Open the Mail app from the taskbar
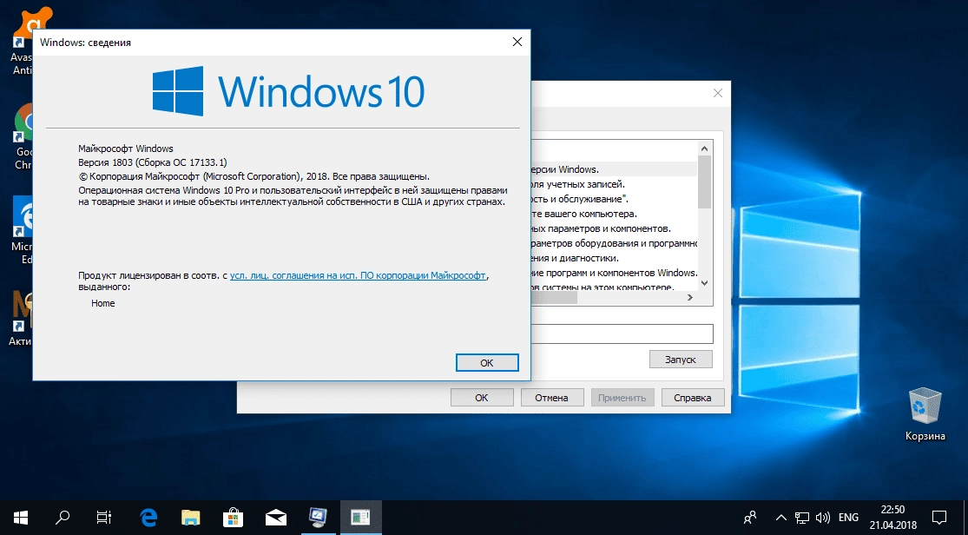The image size is (968, 535). click(276, 518)
